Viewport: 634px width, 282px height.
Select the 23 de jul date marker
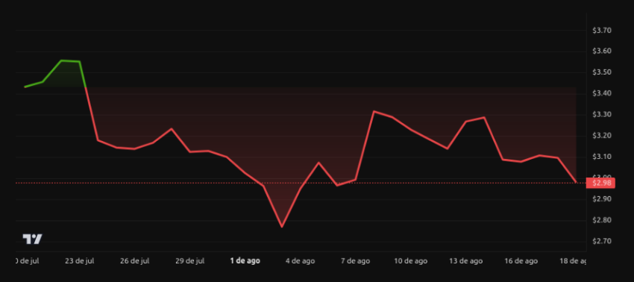[79, 261]
